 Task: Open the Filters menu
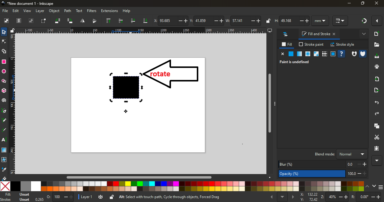92,11
